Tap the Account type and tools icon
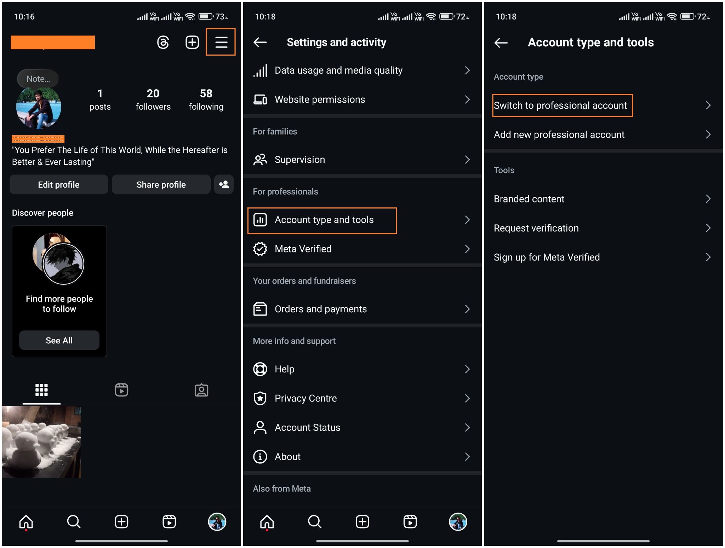 (260, 219)
